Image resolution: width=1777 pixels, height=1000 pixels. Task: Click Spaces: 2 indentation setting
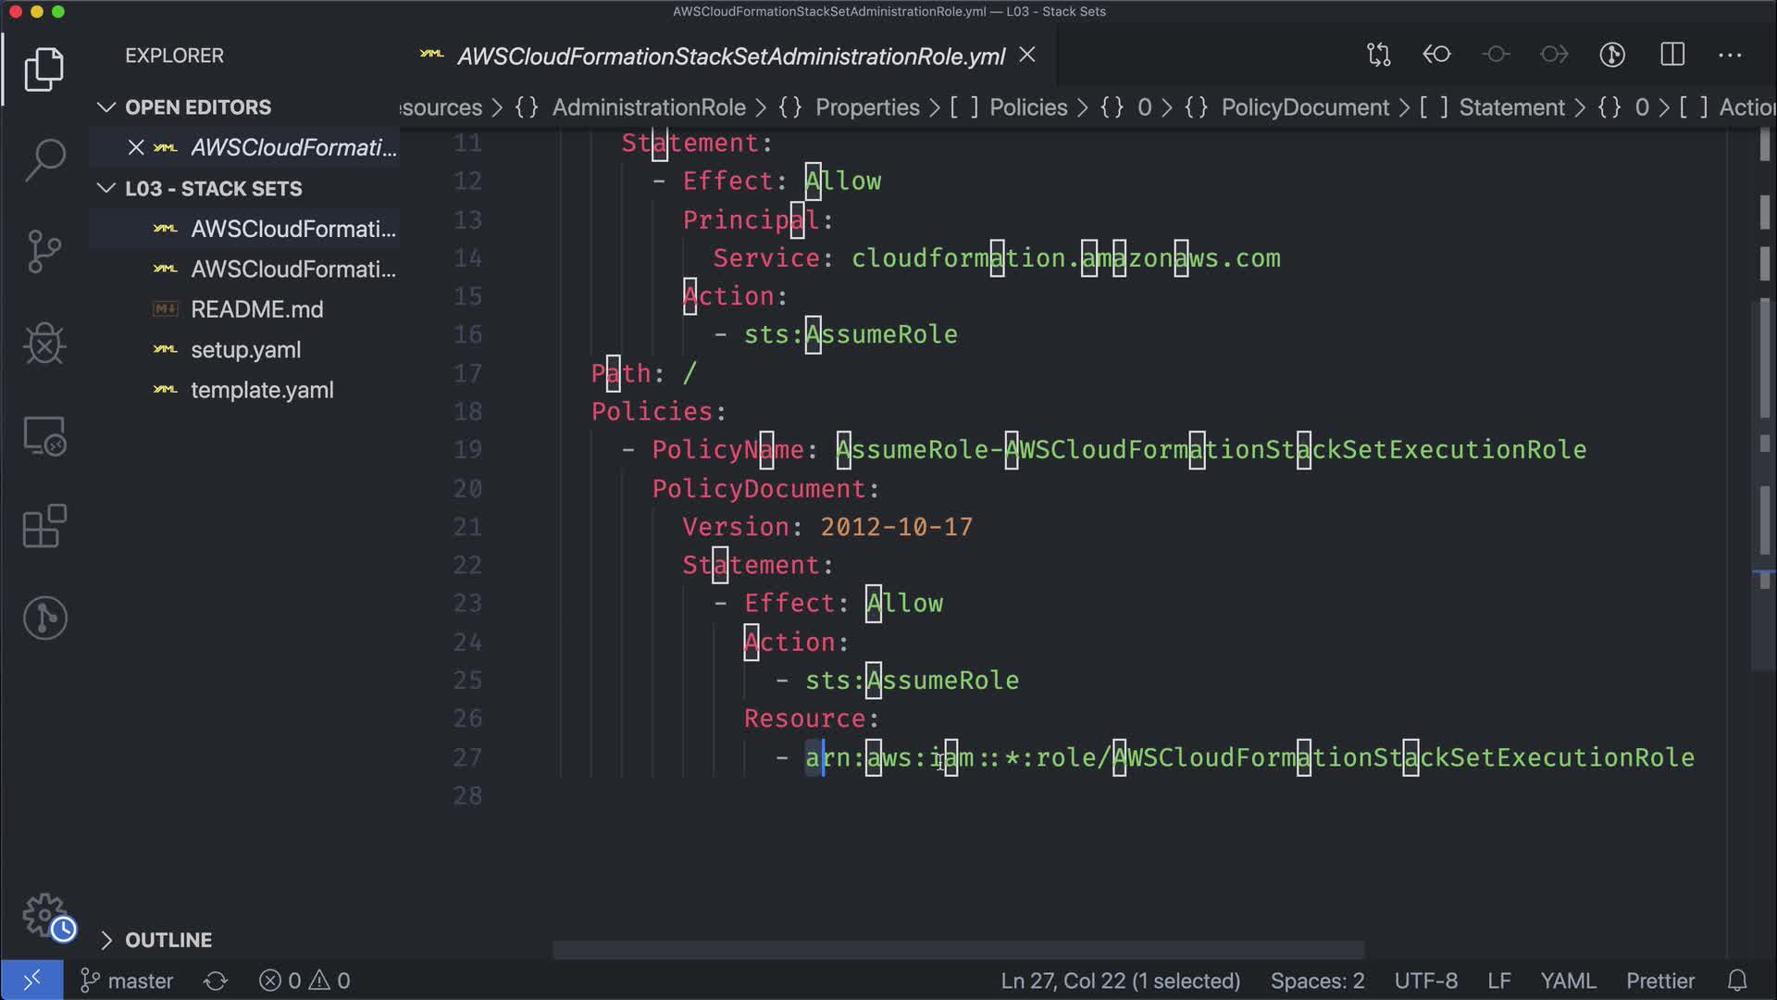point(1316,981)
